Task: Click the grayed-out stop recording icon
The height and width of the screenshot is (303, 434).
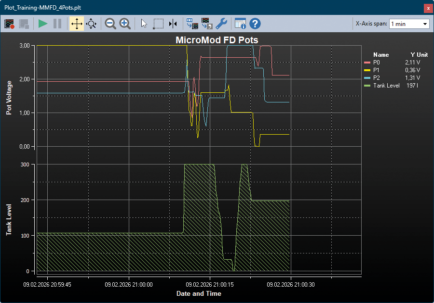Action: 24,24
